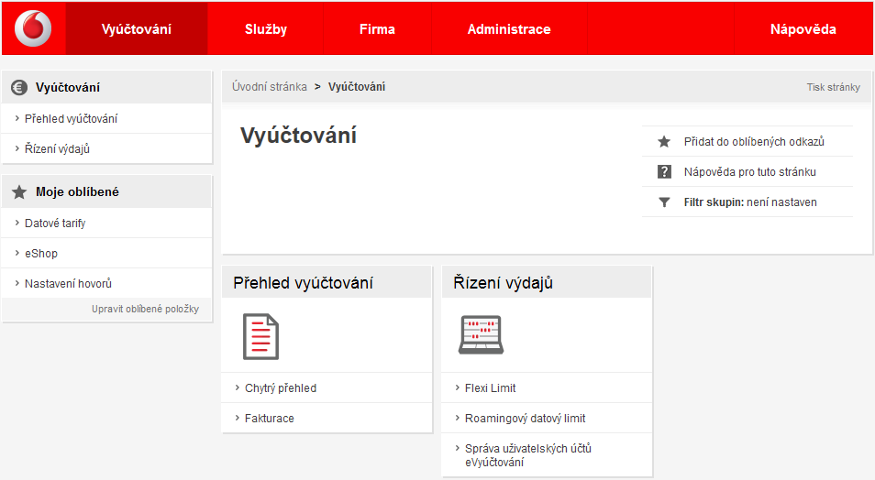Screen dimensions: 875x480
Task: Click the question mark help icon
Action: tap(664, 171)
